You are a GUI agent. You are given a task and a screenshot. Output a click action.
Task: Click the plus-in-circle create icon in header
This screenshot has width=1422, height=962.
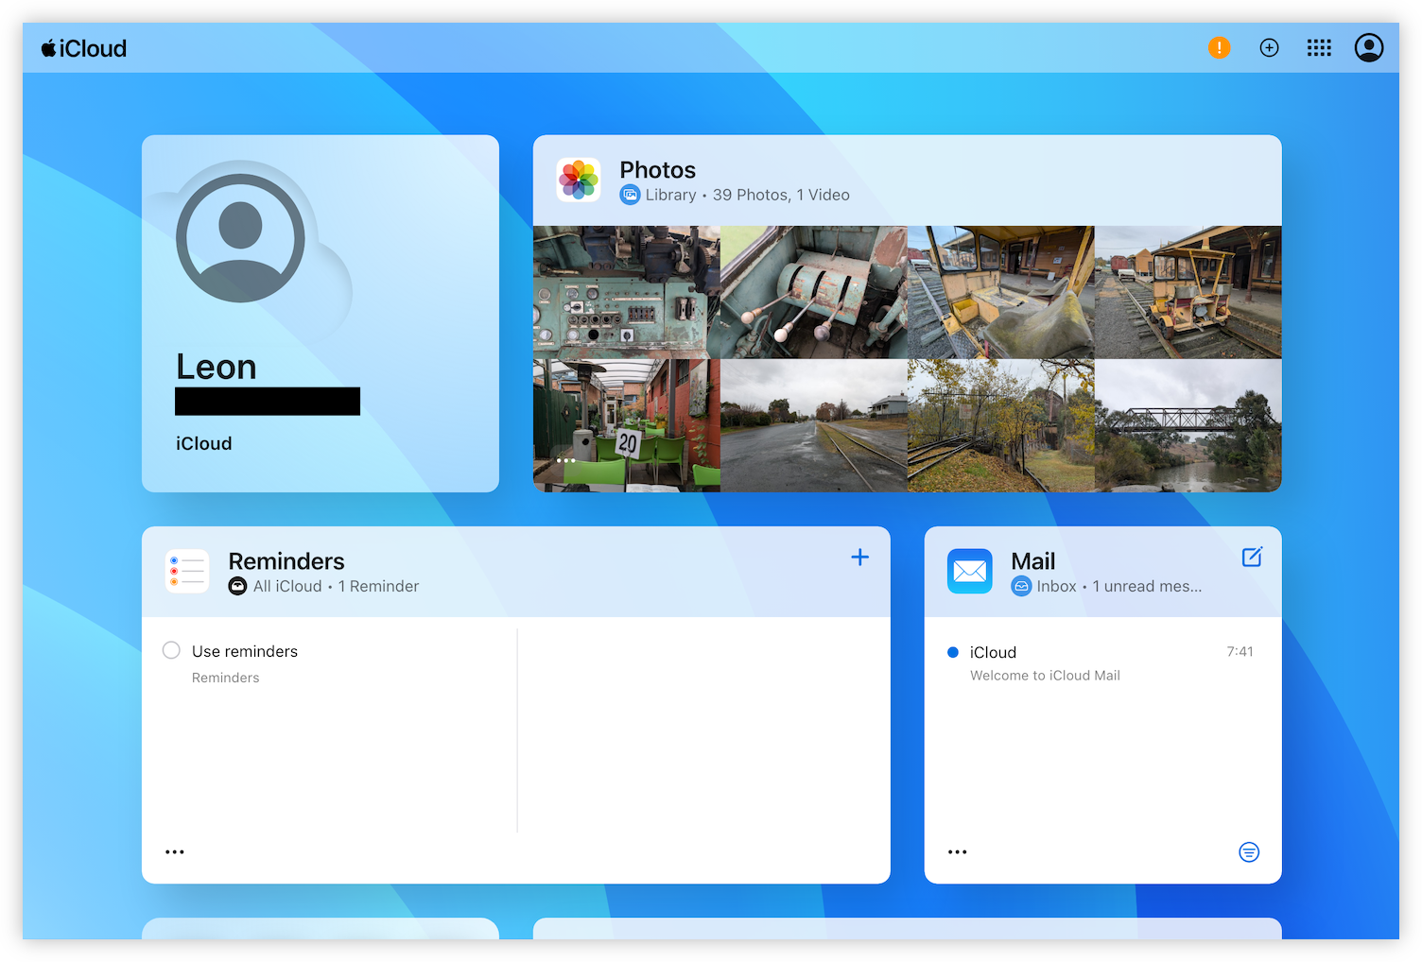1269,47
